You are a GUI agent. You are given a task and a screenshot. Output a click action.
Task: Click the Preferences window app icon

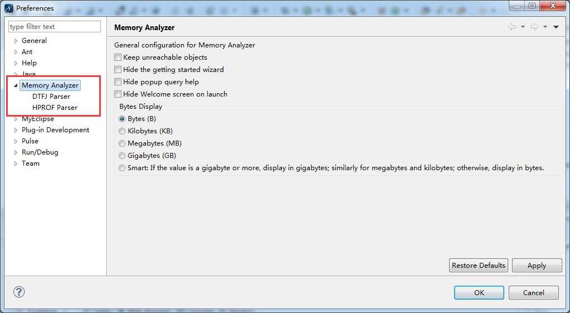tap(9, 8)
